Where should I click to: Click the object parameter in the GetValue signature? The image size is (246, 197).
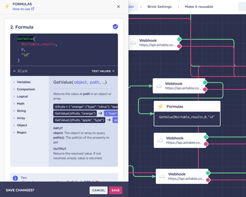[x=80, y=82]
